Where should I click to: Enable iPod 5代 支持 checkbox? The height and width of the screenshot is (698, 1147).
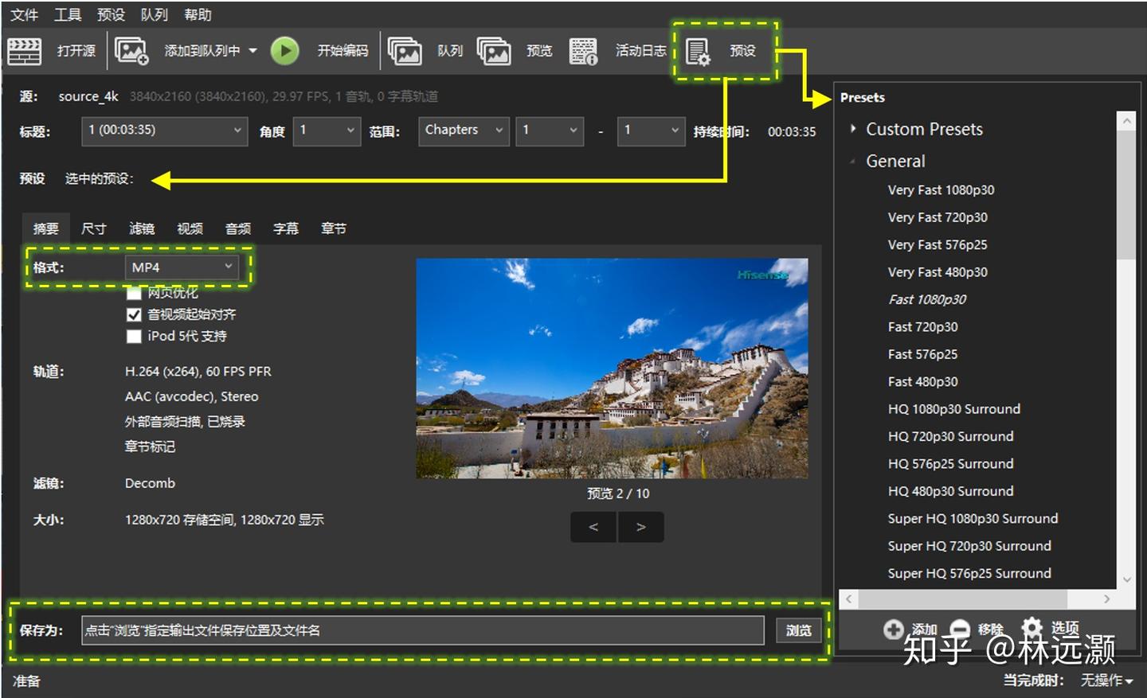tap(134, 336)
